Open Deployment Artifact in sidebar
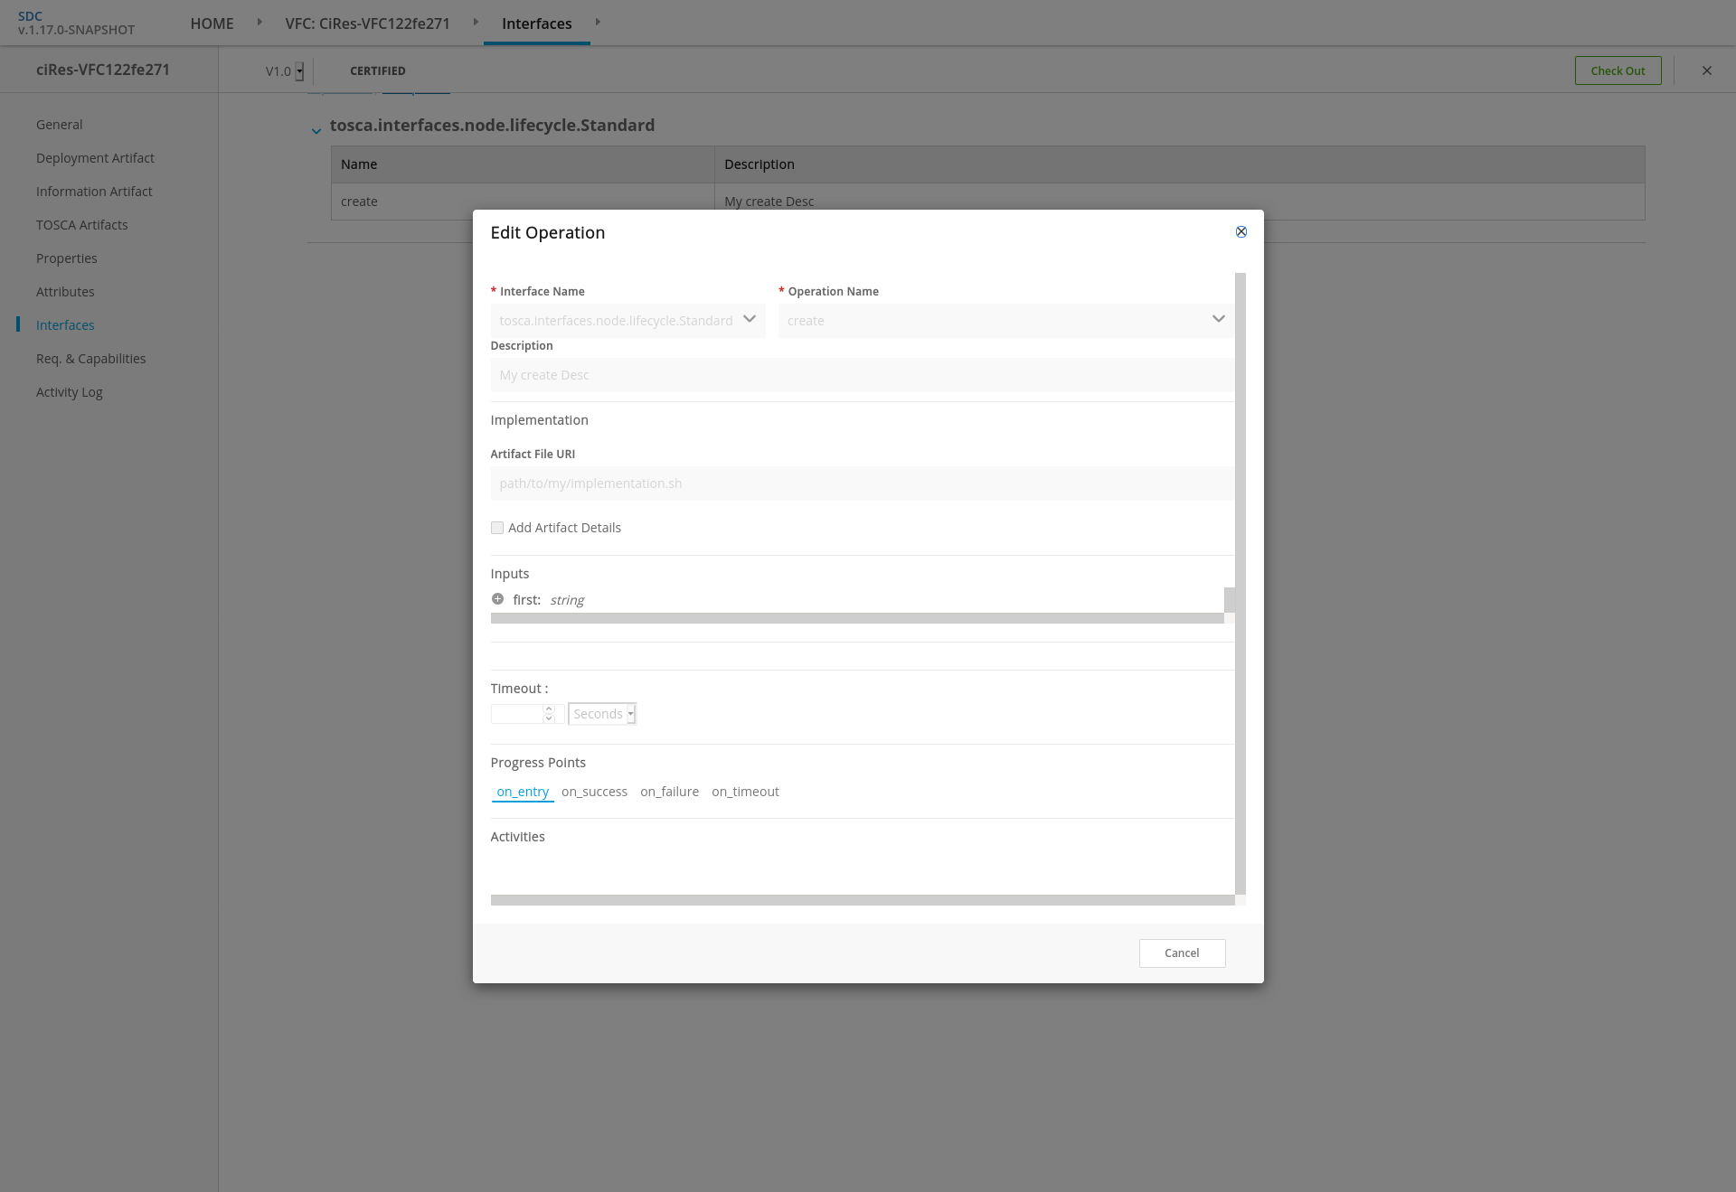The height and width of the screenshot is (1192, 1736). tap(95, 158)
